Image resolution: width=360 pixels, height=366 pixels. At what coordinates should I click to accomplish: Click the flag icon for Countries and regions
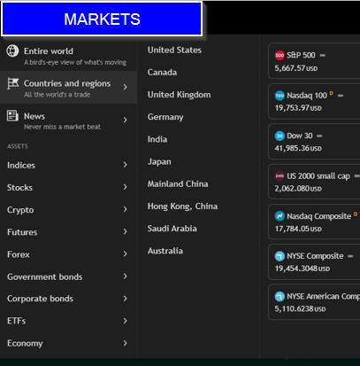[12, 83]
